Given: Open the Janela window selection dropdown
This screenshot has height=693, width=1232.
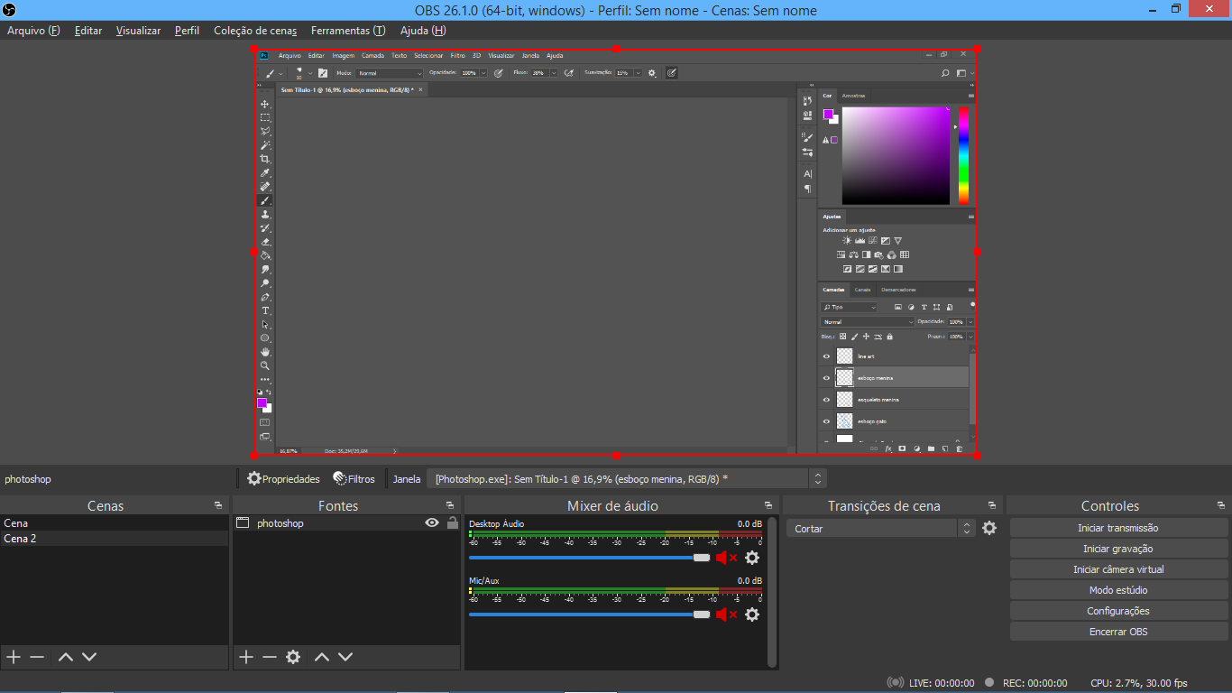Looking at the screenshot, I should (626, 479).
